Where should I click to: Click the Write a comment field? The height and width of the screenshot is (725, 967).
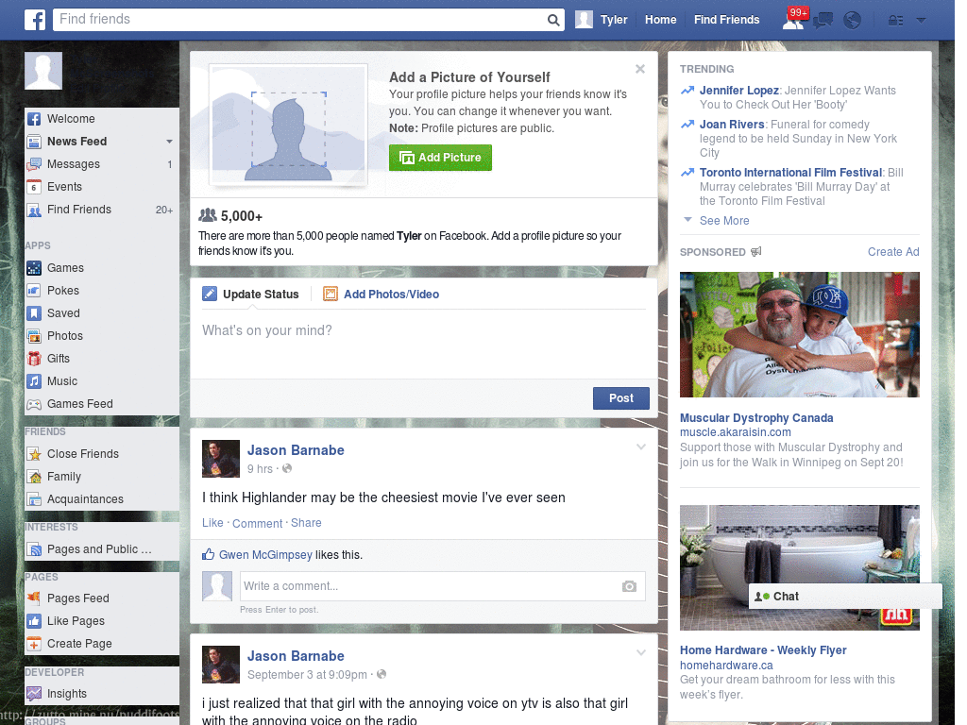(430, 586)
